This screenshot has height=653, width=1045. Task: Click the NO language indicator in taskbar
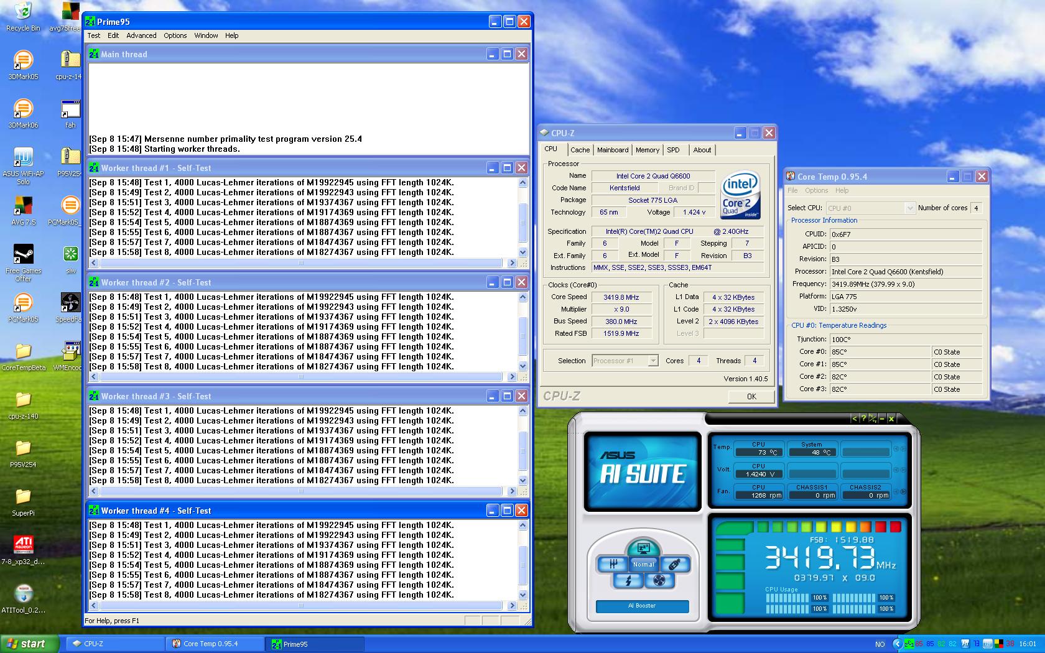[880, 644]
